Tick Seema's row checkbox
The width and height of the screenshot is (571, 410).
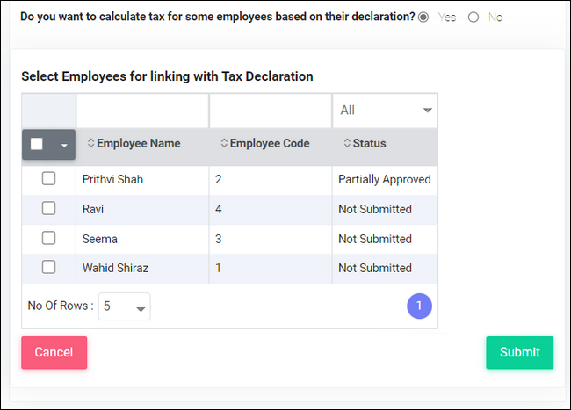[49, 238]
